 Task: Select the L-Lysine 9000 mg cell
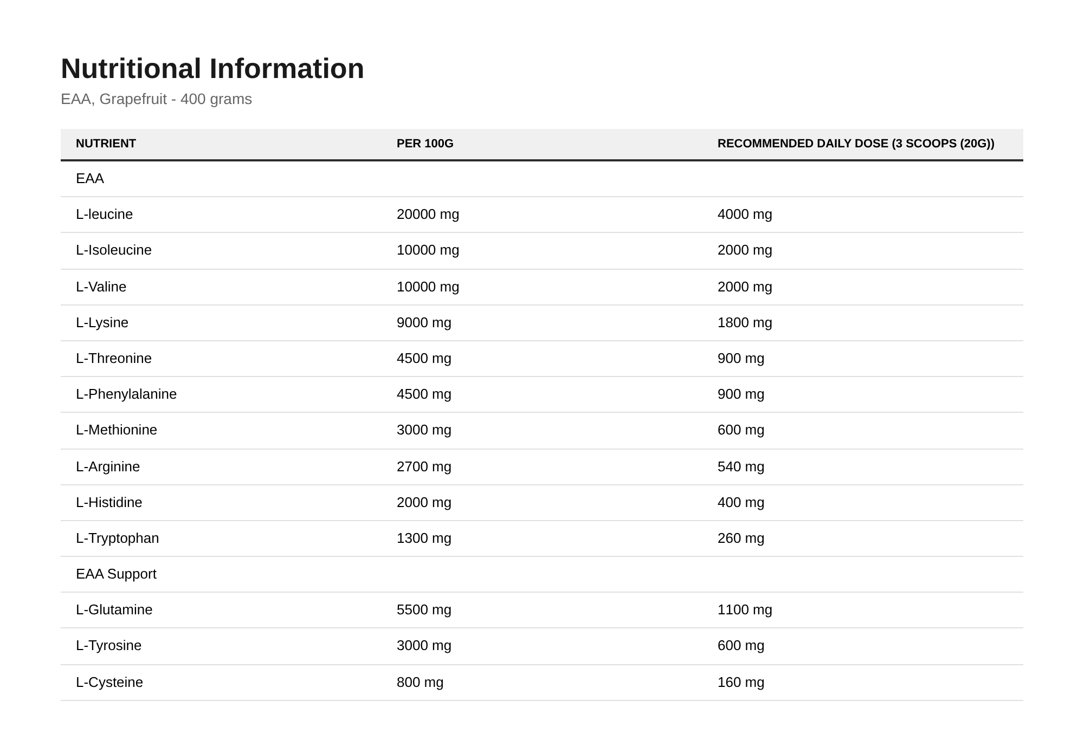point(424,323)
